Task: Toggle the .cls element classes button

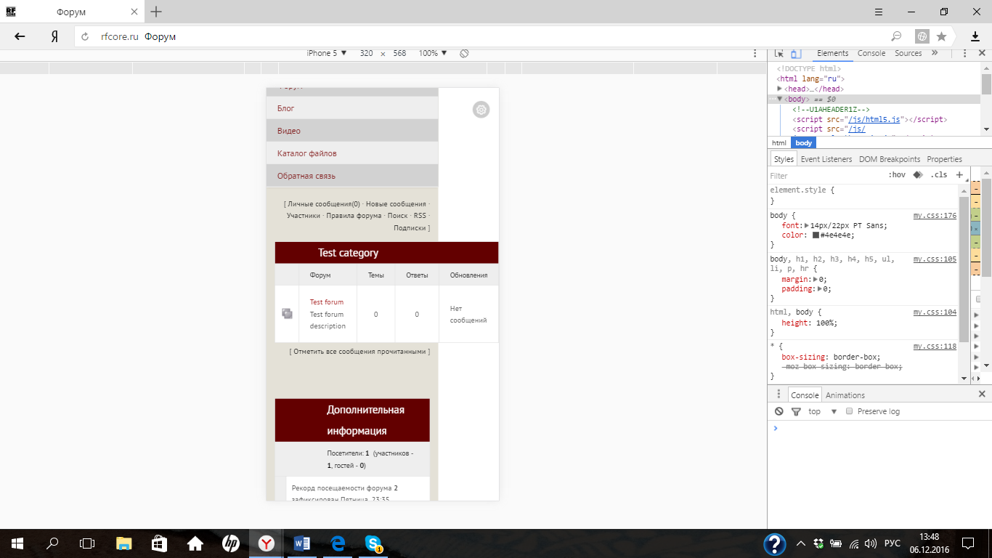Action: click(x=939, y=175)
